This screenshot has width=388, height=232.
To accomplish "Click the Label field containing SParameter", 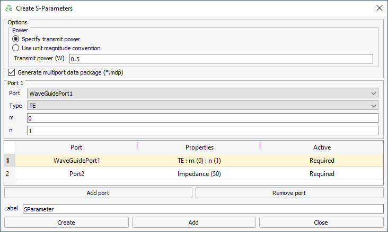I will click(x=203, y=209).
